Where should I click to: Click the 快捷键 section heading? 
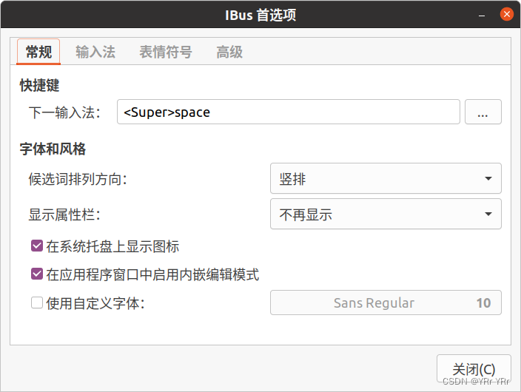39,85
